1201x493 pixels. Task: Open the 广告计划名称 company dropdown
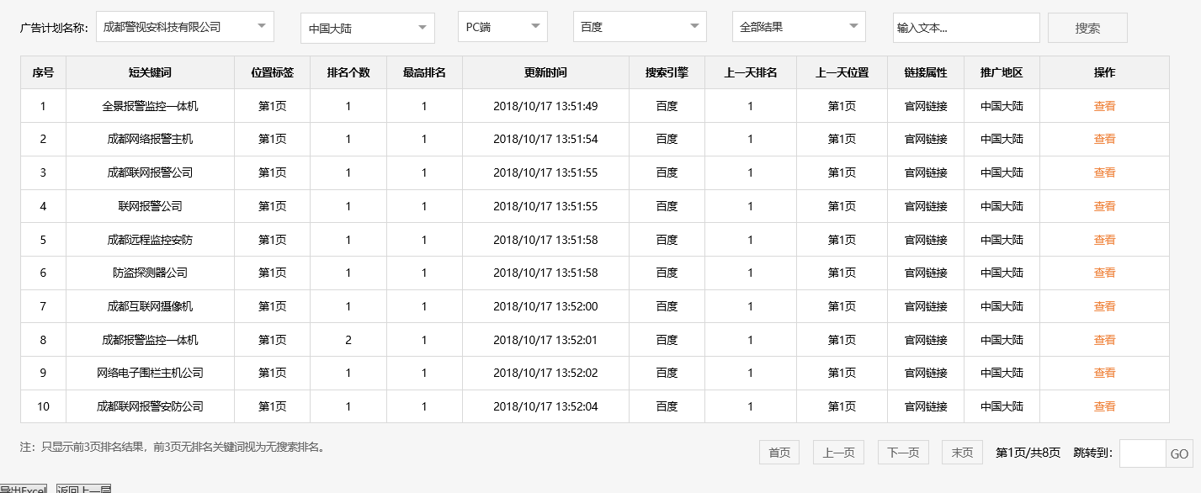(185, 26)
